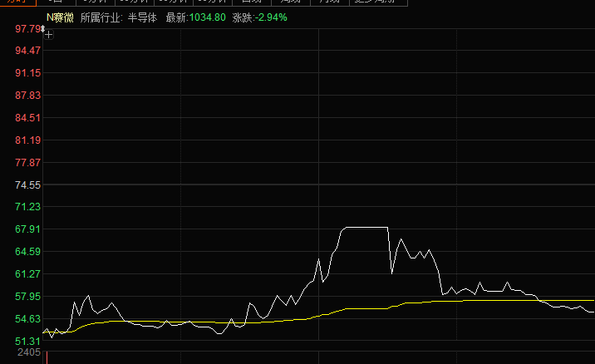Click the 74.55 price axis label

tap(28, 184)
